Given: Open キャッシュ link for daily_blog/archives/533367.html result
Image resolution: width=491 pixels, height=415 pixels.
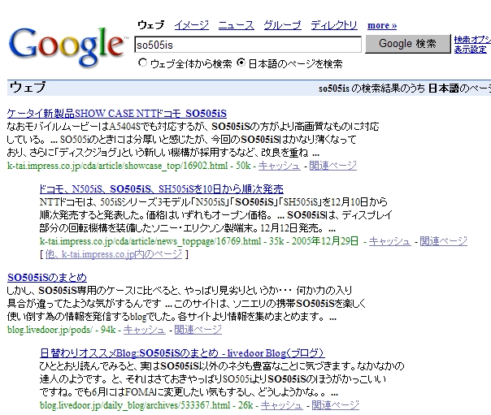Looking at the screenshot, I should point(281,405).
